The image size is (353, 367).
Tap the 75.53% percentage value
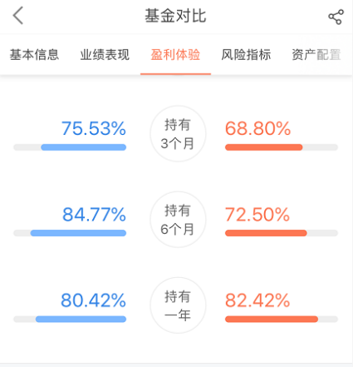94,128
